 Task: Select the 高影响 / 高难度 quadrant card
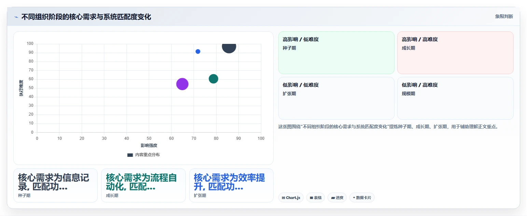[x=455, y=53]
